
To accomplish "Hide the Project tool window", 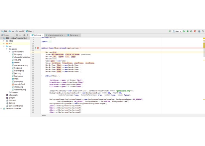I will coord(28,35).
